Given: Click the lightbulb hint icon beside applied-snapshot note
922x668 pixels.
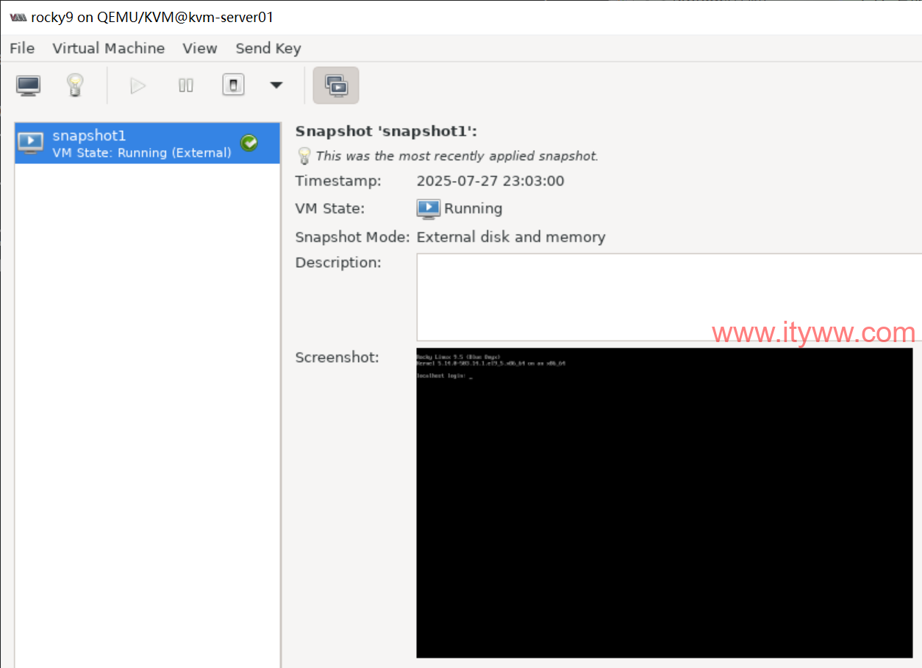Looking at the screenshot, I should coord(304,156).
